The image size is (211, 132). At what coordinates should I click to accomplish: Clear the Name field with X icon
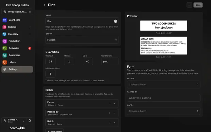(115, 21)
